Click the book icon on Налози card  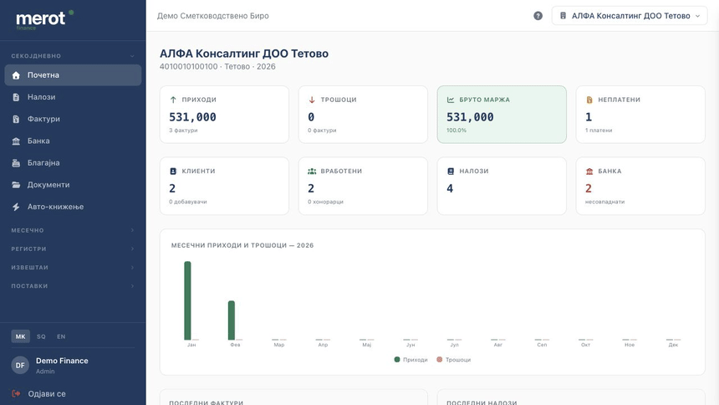click(x=451, y=171)
